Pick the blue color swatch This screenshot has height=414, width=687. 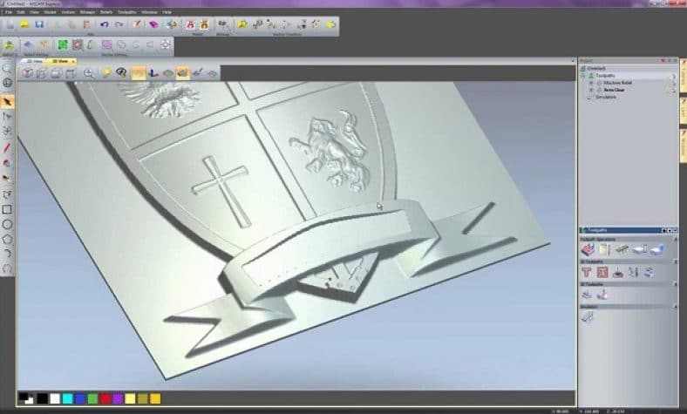80,398
